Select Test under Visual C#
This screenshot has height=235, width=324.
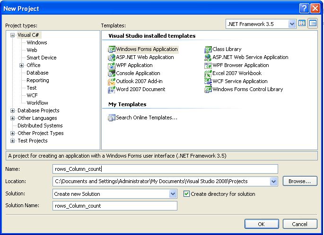click(x=32, y=88)
